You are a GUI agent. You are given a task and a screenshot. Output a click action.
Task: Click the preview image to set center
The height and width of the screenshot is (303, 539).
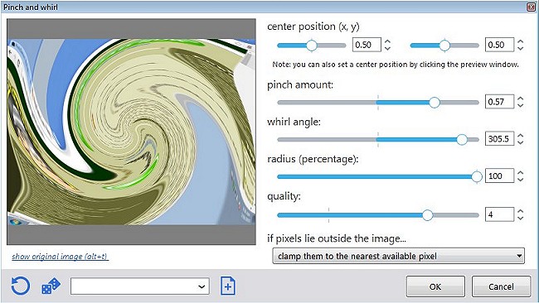pyautogui.click(x=131, y=132)
